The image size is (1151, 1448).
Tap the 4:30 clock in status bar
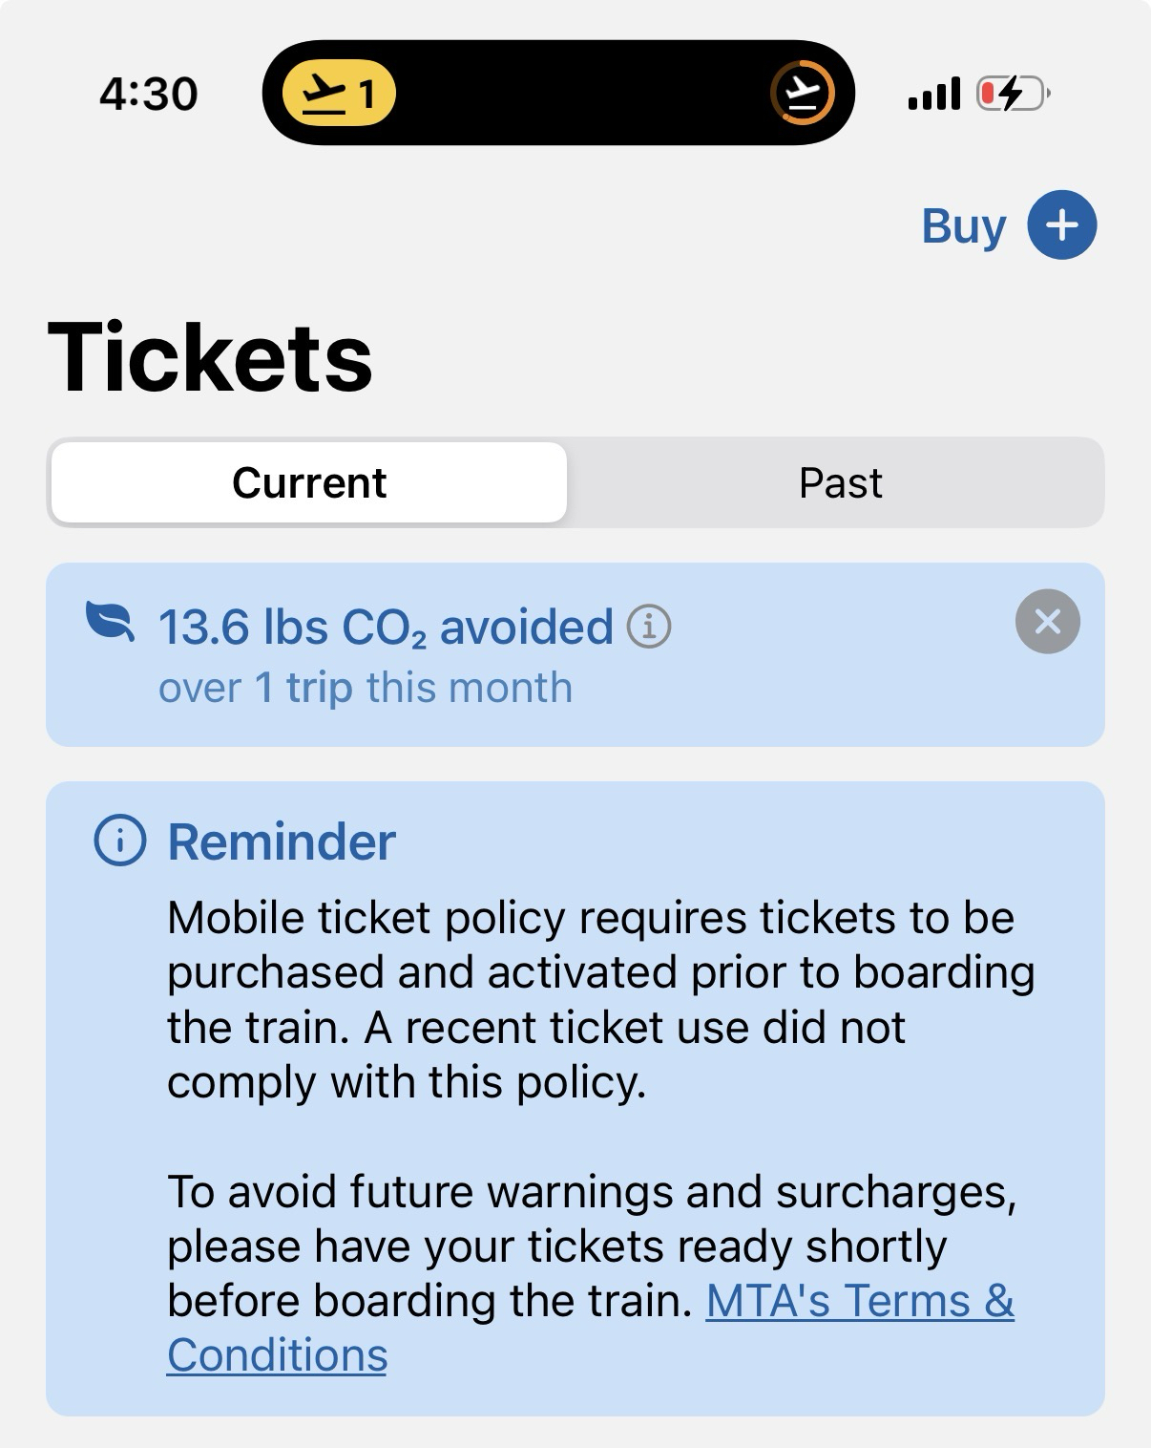tap(148, 94)
